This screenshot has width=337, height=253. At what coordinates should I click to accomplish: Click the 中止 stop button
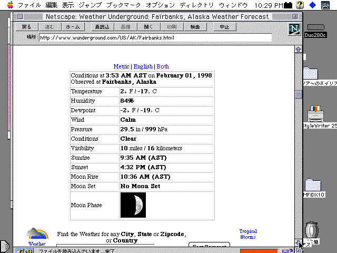coord(225,27)
